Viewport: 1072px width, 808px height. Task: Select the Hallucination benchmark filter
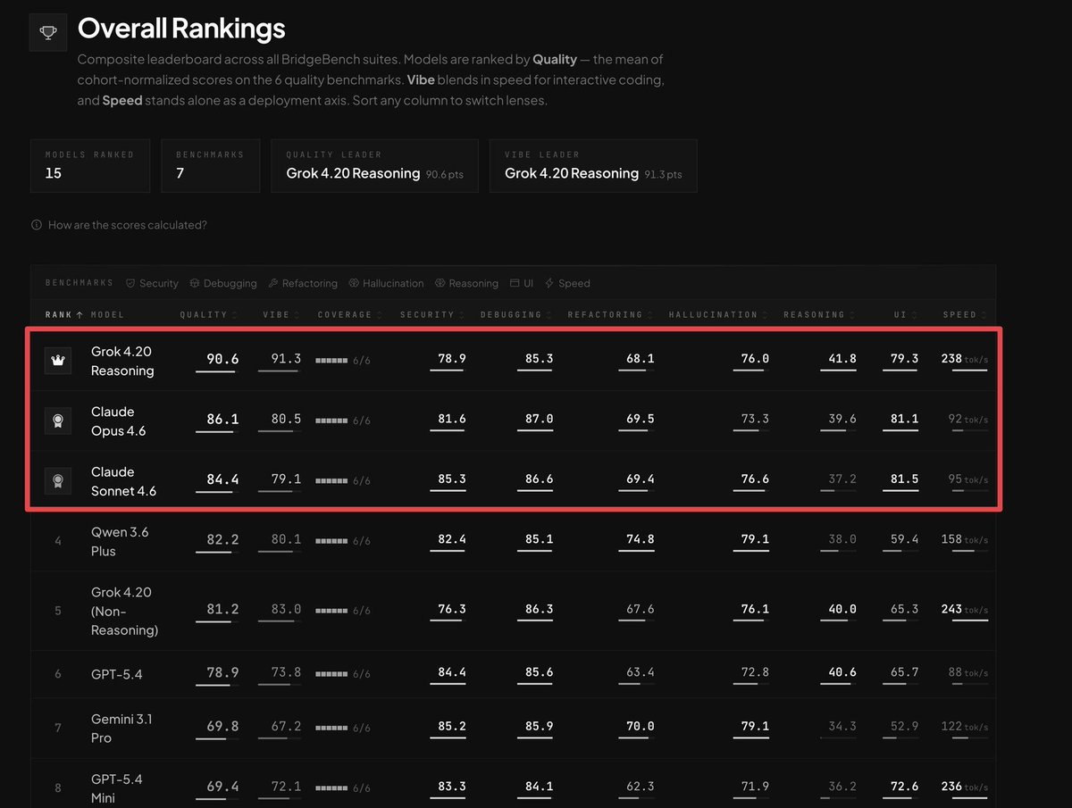pyautogui.click(x=386, y=283)
